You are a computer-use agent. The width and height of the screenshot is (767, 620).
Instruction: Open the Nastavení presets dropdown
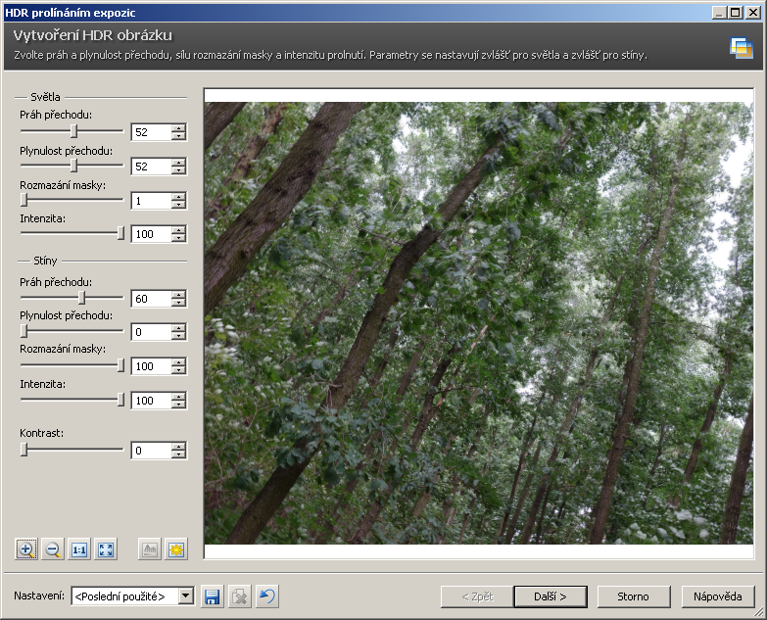186,596
